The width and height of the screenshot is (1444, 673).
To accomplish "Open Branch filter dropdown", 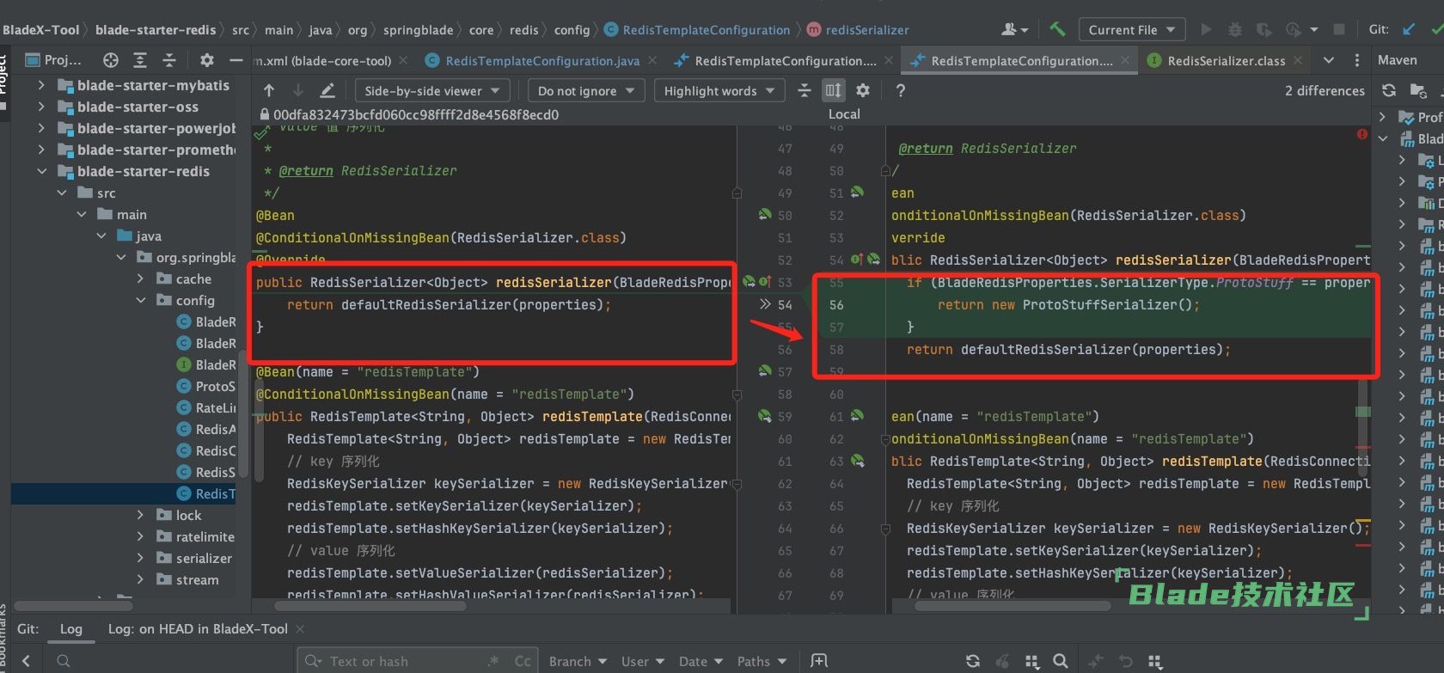I will click(578, 661).
